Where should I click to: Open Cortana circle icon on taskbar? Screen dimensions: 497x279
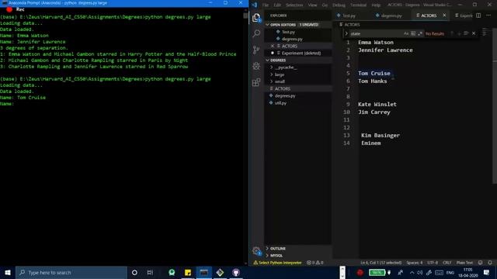coord(134,273)
